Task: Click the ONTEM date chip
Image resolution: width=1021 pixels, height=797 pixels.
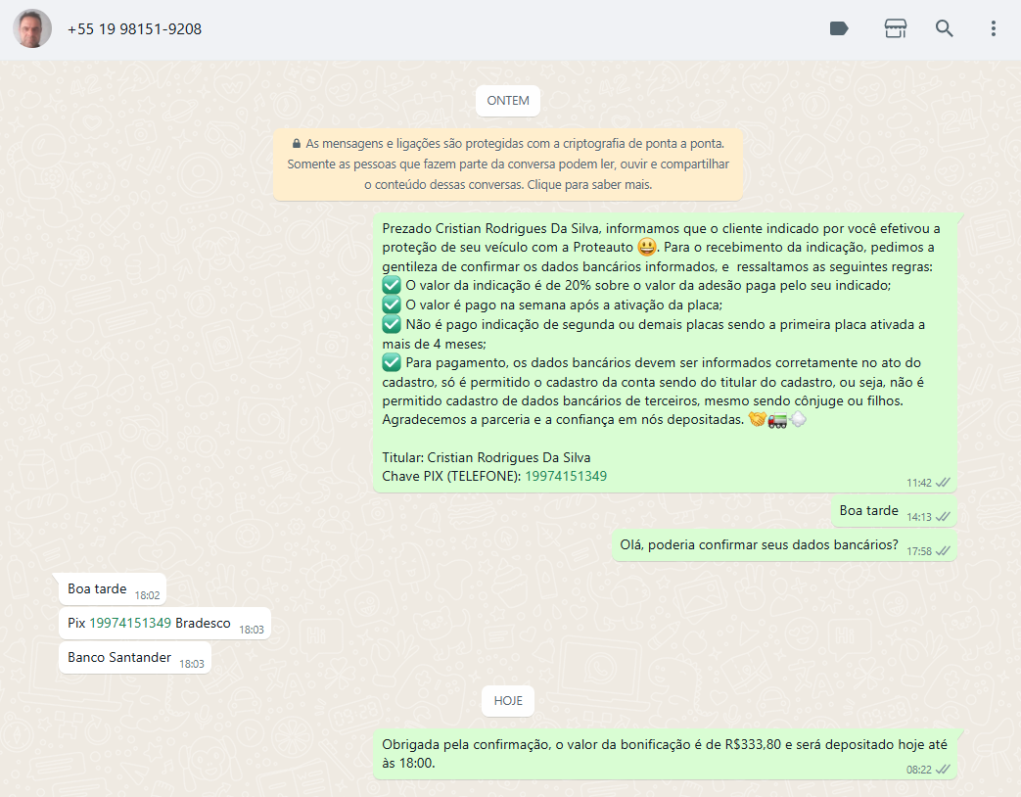Action: (x=507, y=100)
